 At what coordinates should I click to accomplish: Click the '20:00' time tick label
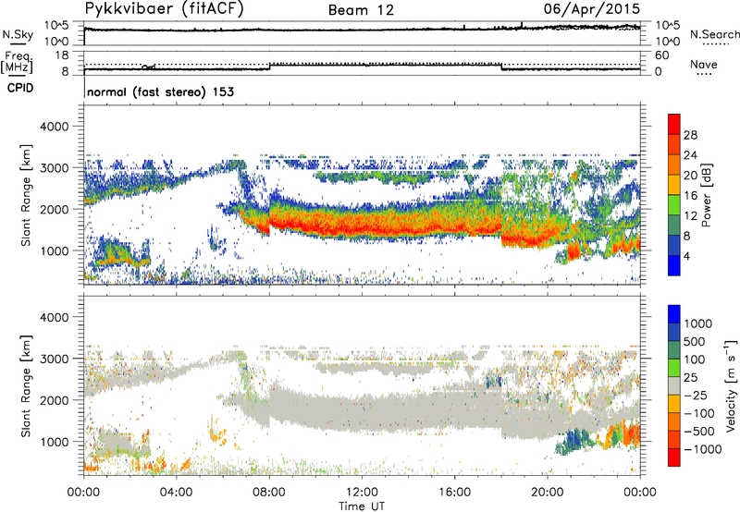pyautogui.click(x=547, y=493)
